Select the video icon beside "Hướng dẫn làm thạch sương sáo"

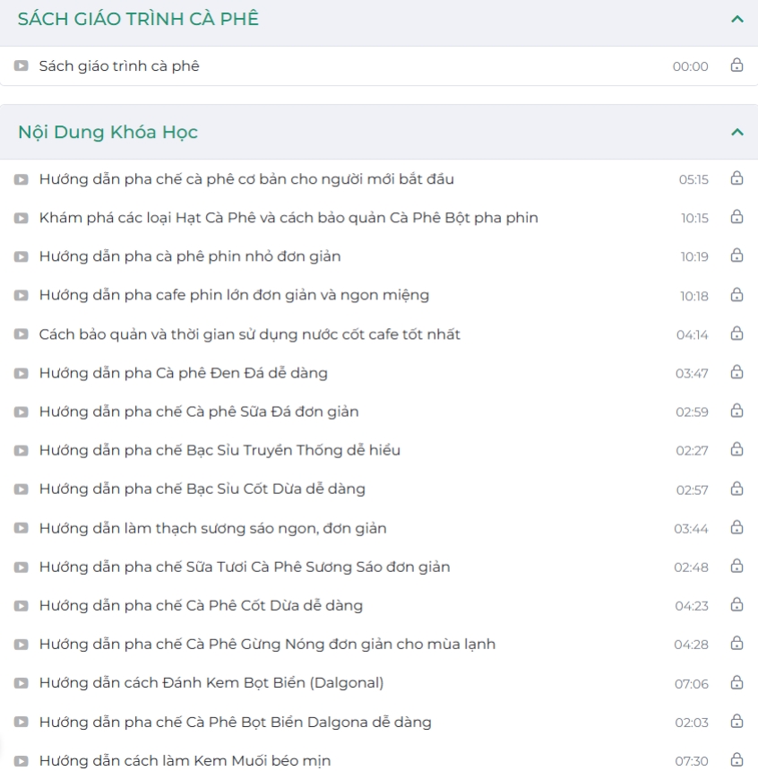pyautogui.click(x=21, y=528)
